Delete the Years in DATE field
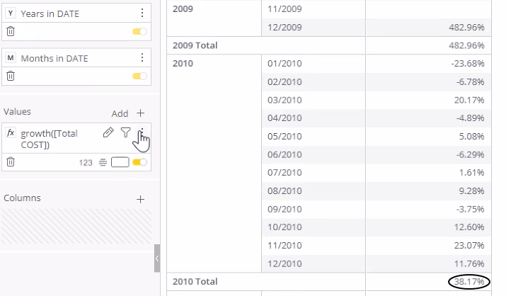Image resolution: width=506 pixels, height=296 pixels. point(11,31)
